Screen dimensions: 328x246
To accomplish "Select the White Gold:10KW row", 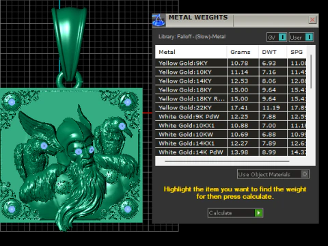I will [231, 134].
